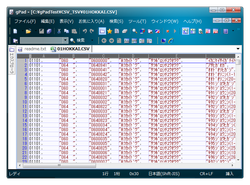This screenshot has width=250, height=185.
Task: Open the ファイル(F) menu
Action: 25,21
